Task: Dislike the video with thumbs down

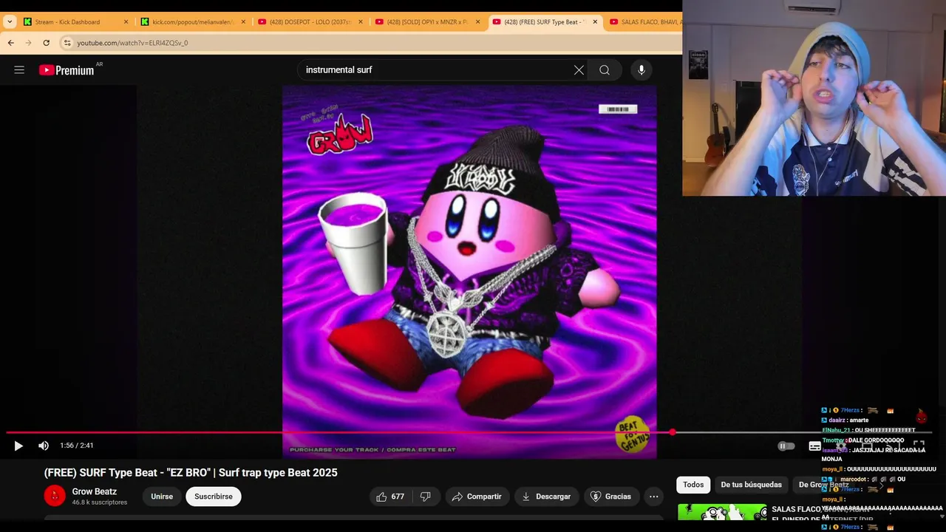Action: pyautogui.click(x=426, y=497)
